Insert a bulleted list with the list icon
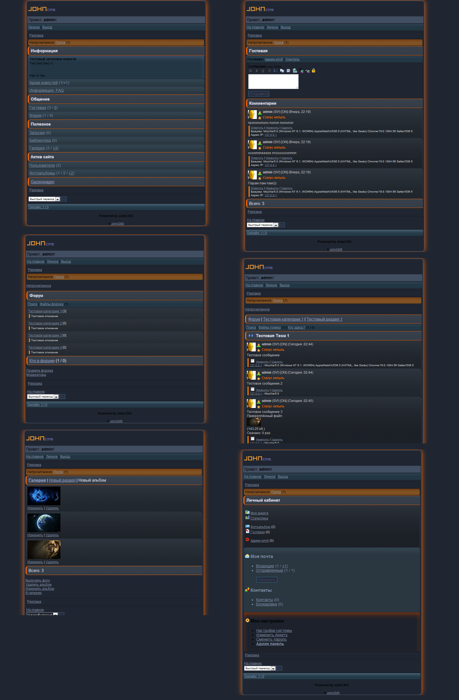Screen dimensions: 459x700 pos(276,71)
